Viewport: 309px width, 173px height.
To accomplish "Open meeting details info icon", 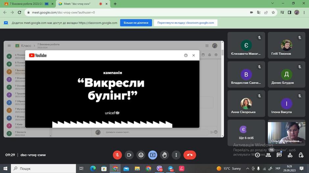I will point(257,155).
